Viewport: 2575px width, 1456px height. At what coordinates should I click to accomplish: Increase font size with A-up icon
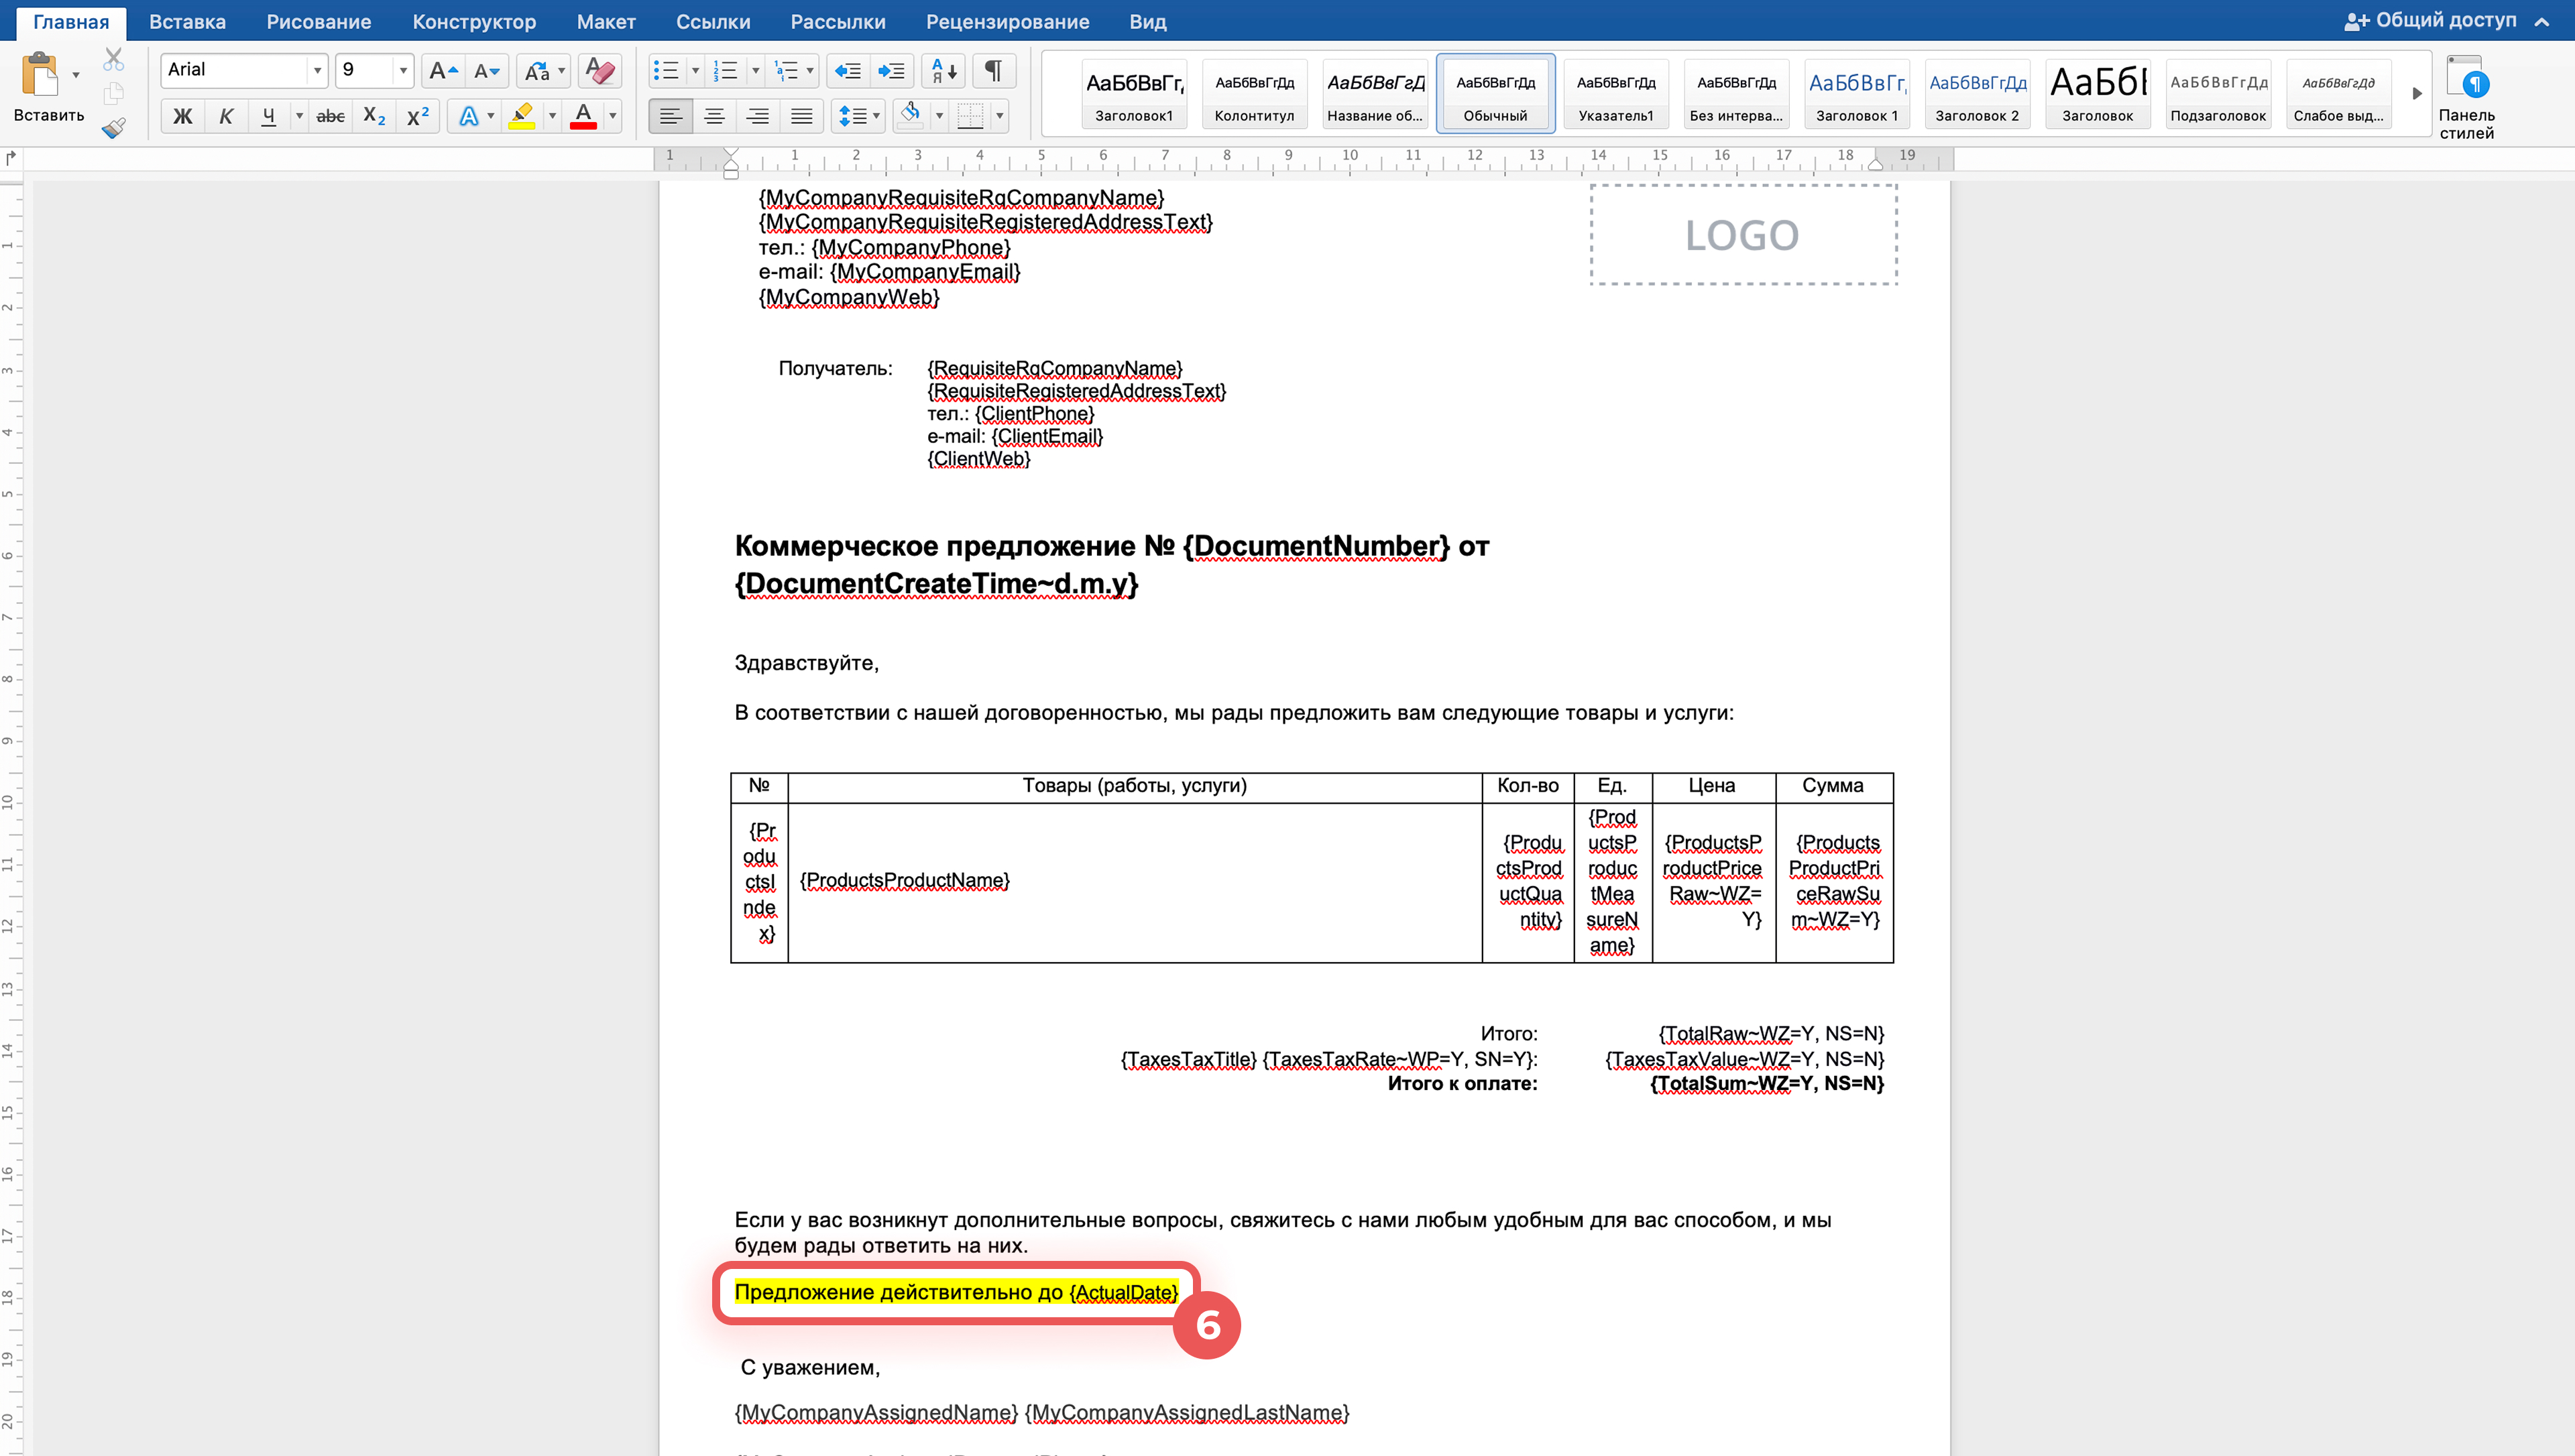pos(442,70)
